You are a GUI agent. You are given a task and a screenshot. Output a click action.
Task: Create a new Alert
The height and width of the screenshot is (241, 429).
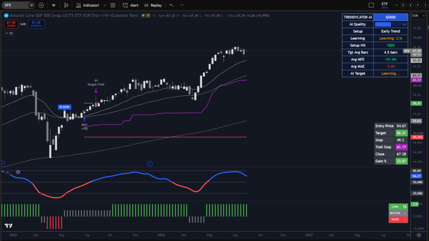pyautogui.click(x=131, y=5)
